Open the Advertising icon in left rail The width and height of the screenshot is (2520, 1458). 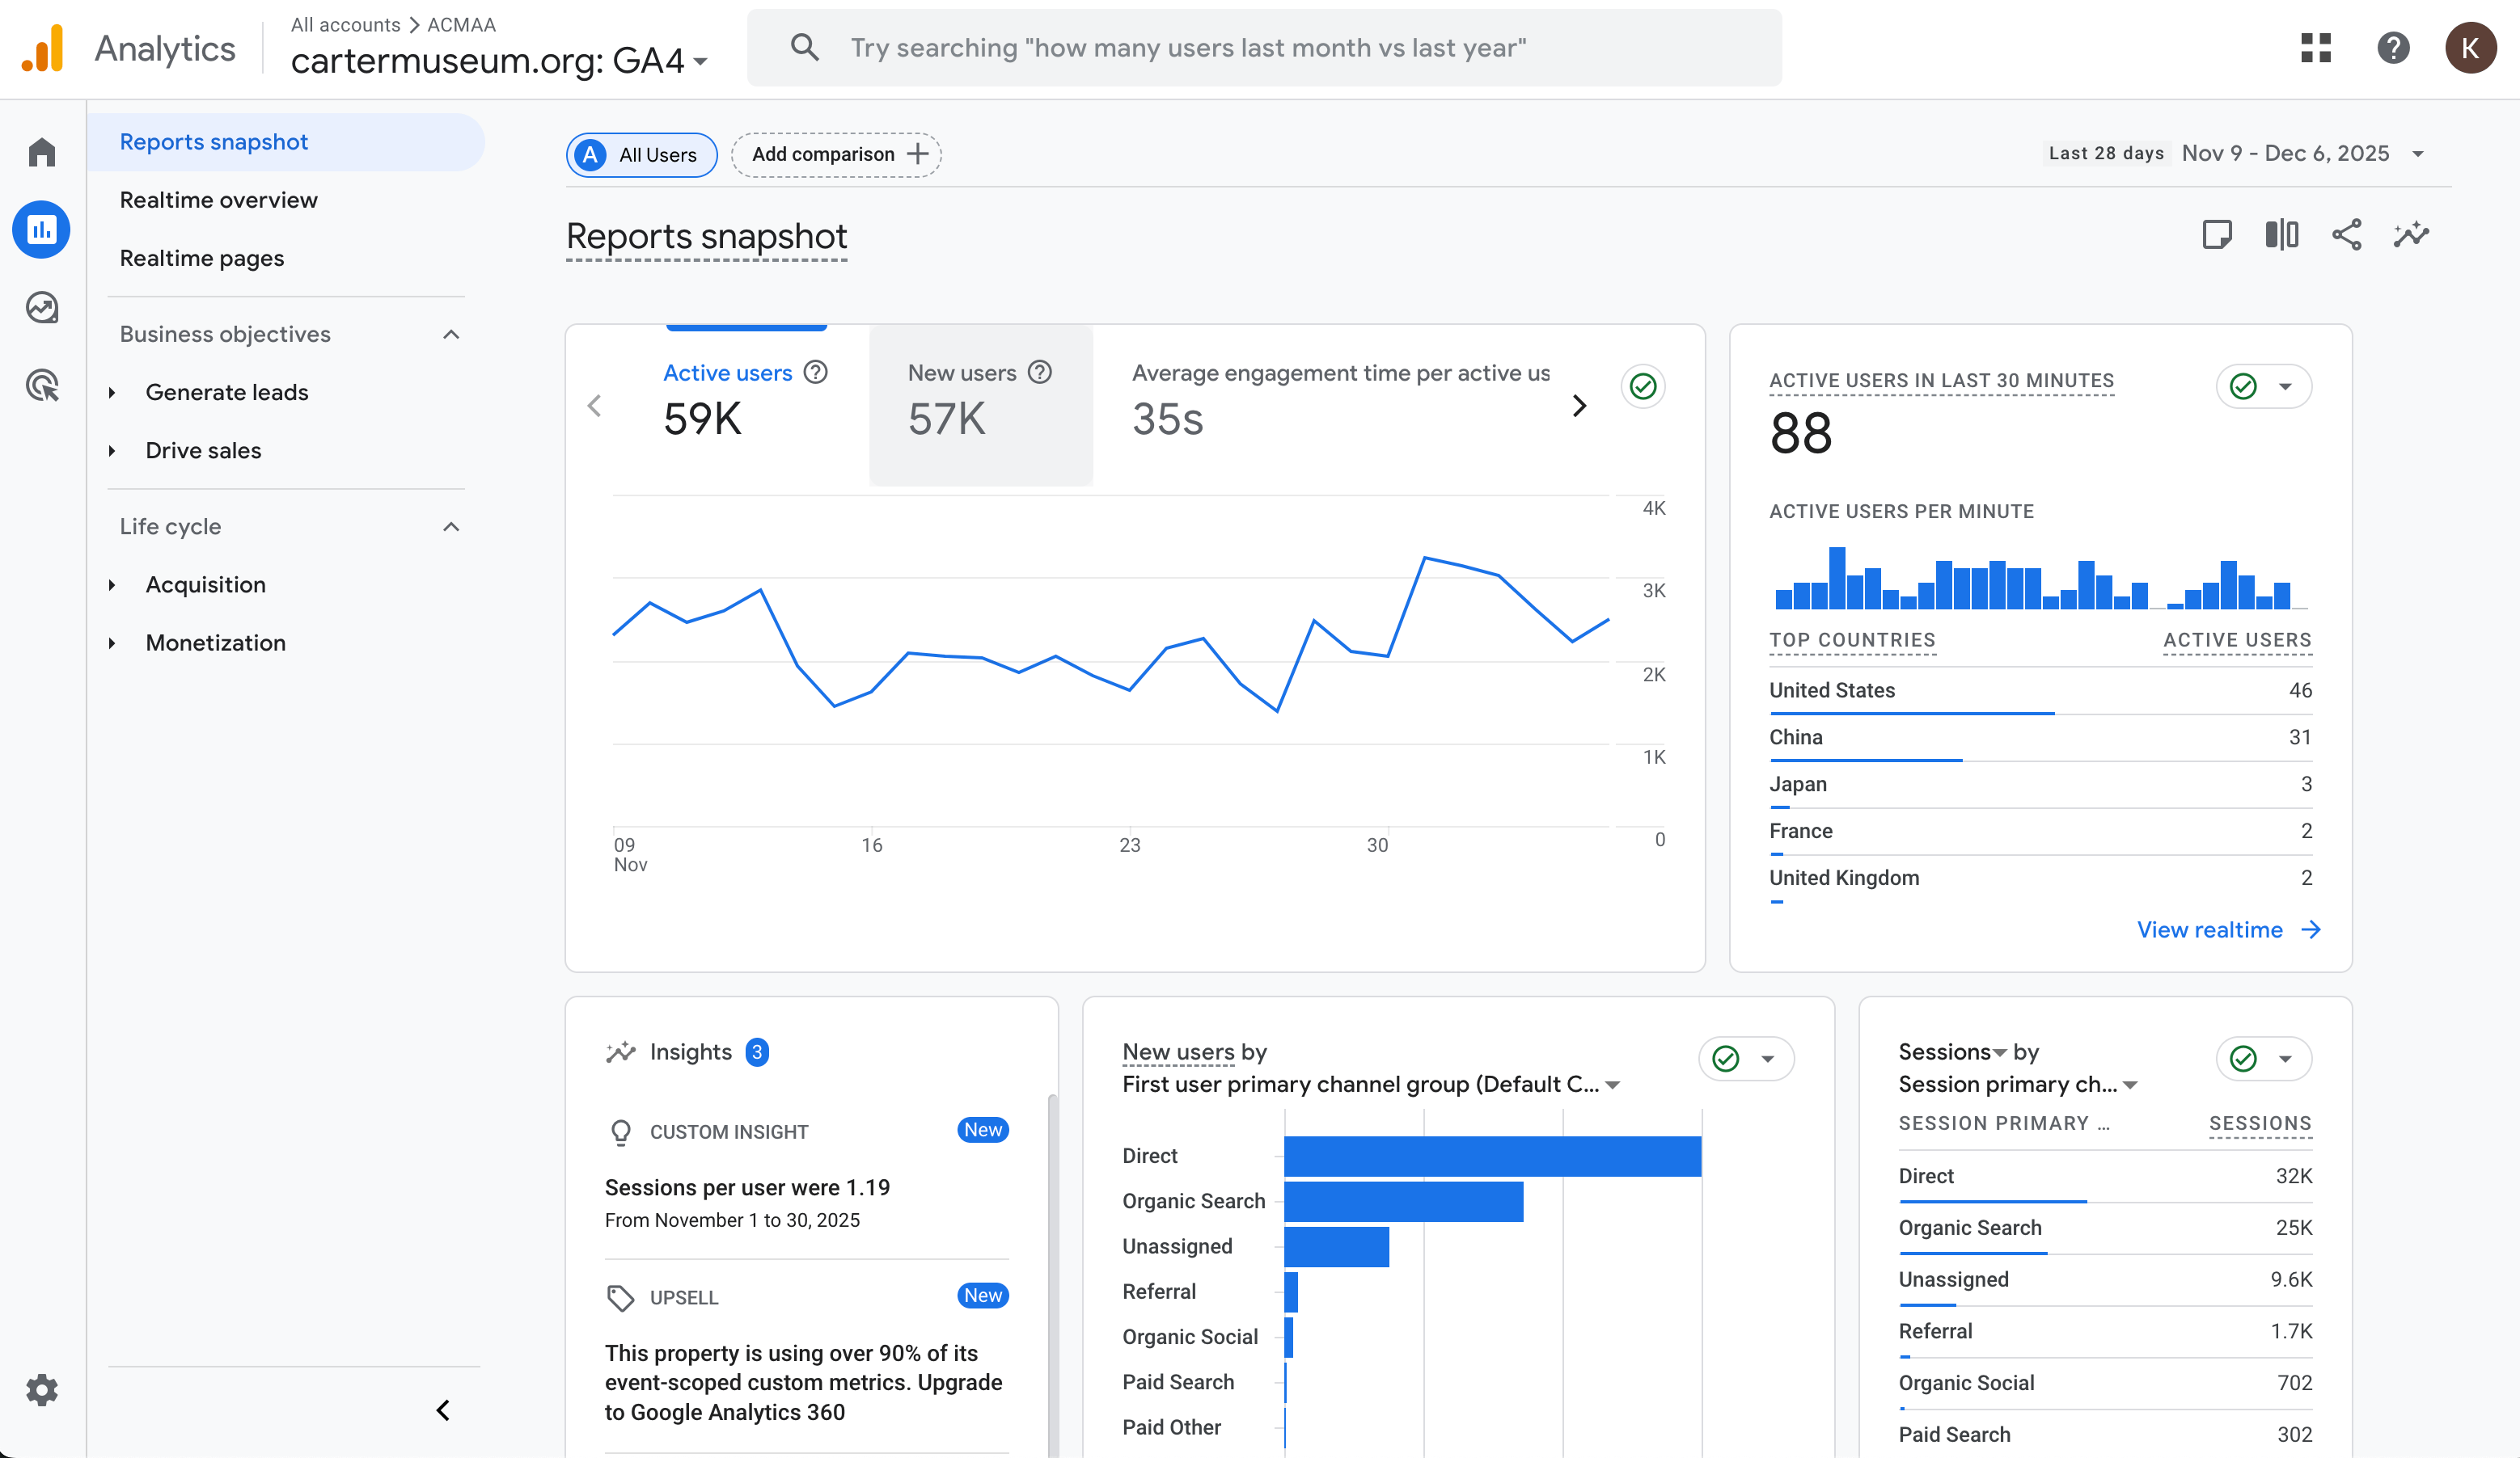(x=41, y=385)
